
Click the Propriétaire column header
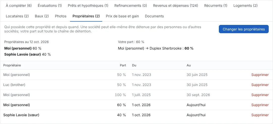(12, 65)
